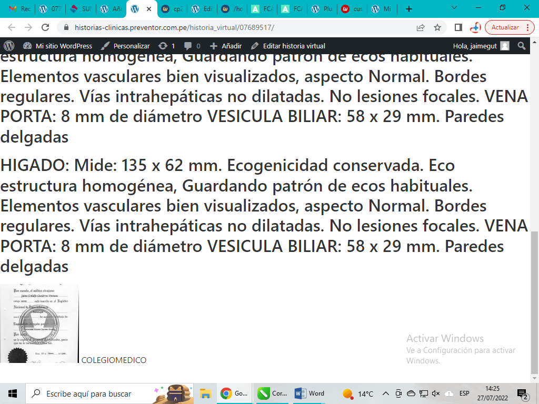Open the updates icon showing 1
This screenshot has height=404, width=539.
[167, 46]
